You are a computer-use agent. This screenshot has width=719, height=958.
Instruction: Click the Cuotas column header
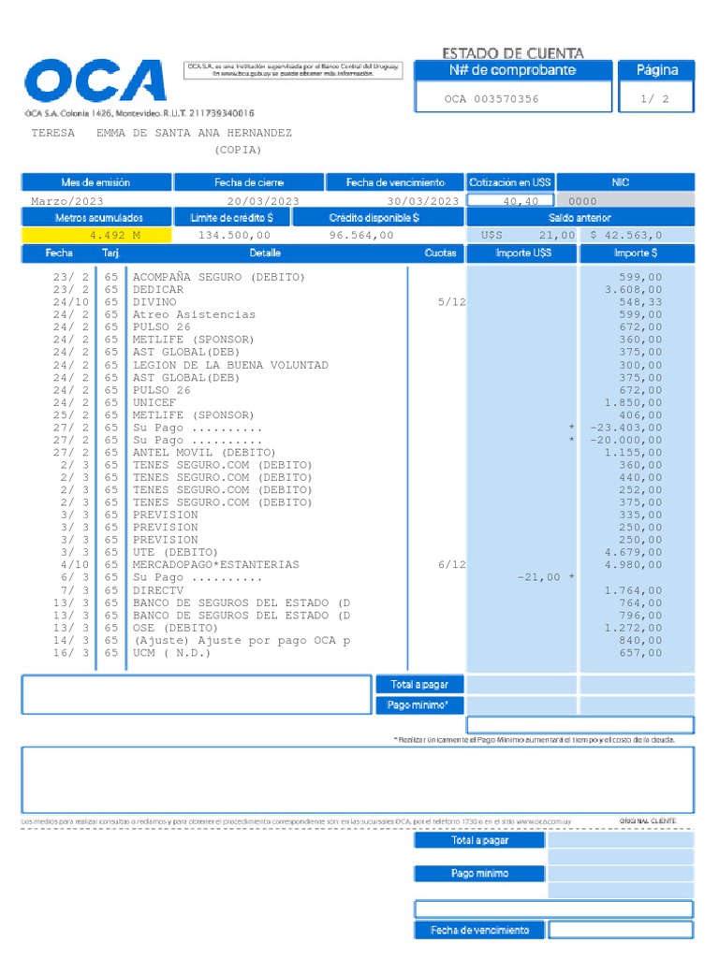pyautogui.click(x=440, y=253)
